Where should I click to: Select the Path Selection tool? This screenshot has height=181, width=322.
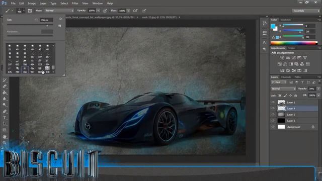(x=5, y=124)
